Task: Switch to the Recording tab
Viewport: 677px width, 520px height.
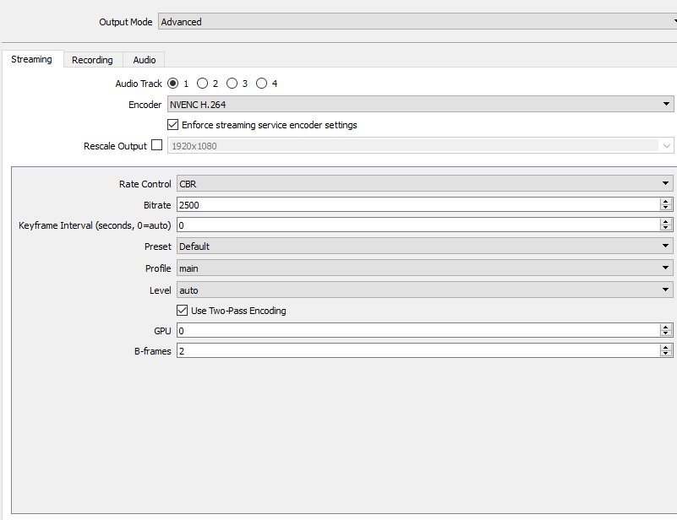Action: 92,60
